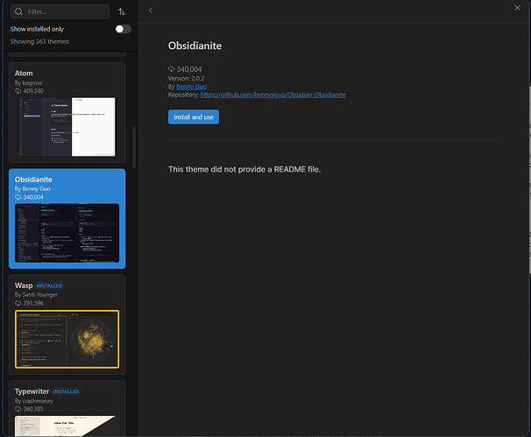Screen dimensions: 531x437
Task: Select the Wasp theme title
Action: pos(24,285)
